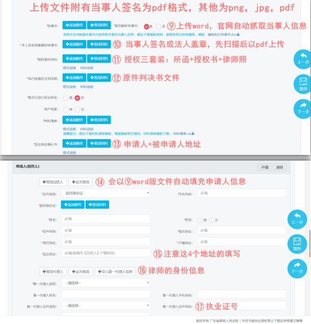The width and height of the screenshot is (311, 324).
Task: Click the round 上一步 button beside 授权委托材料 row
Action: [303, 59]
